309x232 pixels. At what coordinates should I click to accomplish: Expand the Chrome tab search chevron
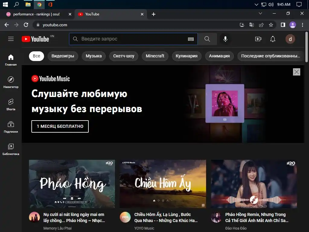pyautogui.click(x=260, y=13)
